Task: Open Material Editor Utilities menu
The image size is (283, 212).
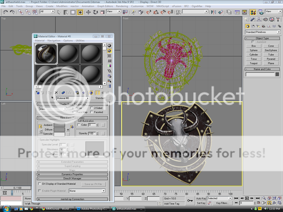Action: pos(80,41)
